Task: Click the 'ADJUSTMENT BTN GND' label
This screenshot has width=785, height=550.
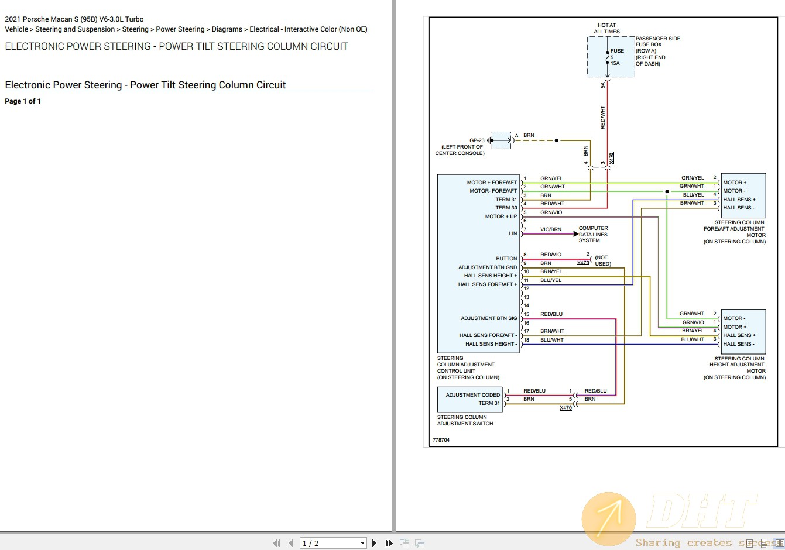Action: tap(488, 267)
